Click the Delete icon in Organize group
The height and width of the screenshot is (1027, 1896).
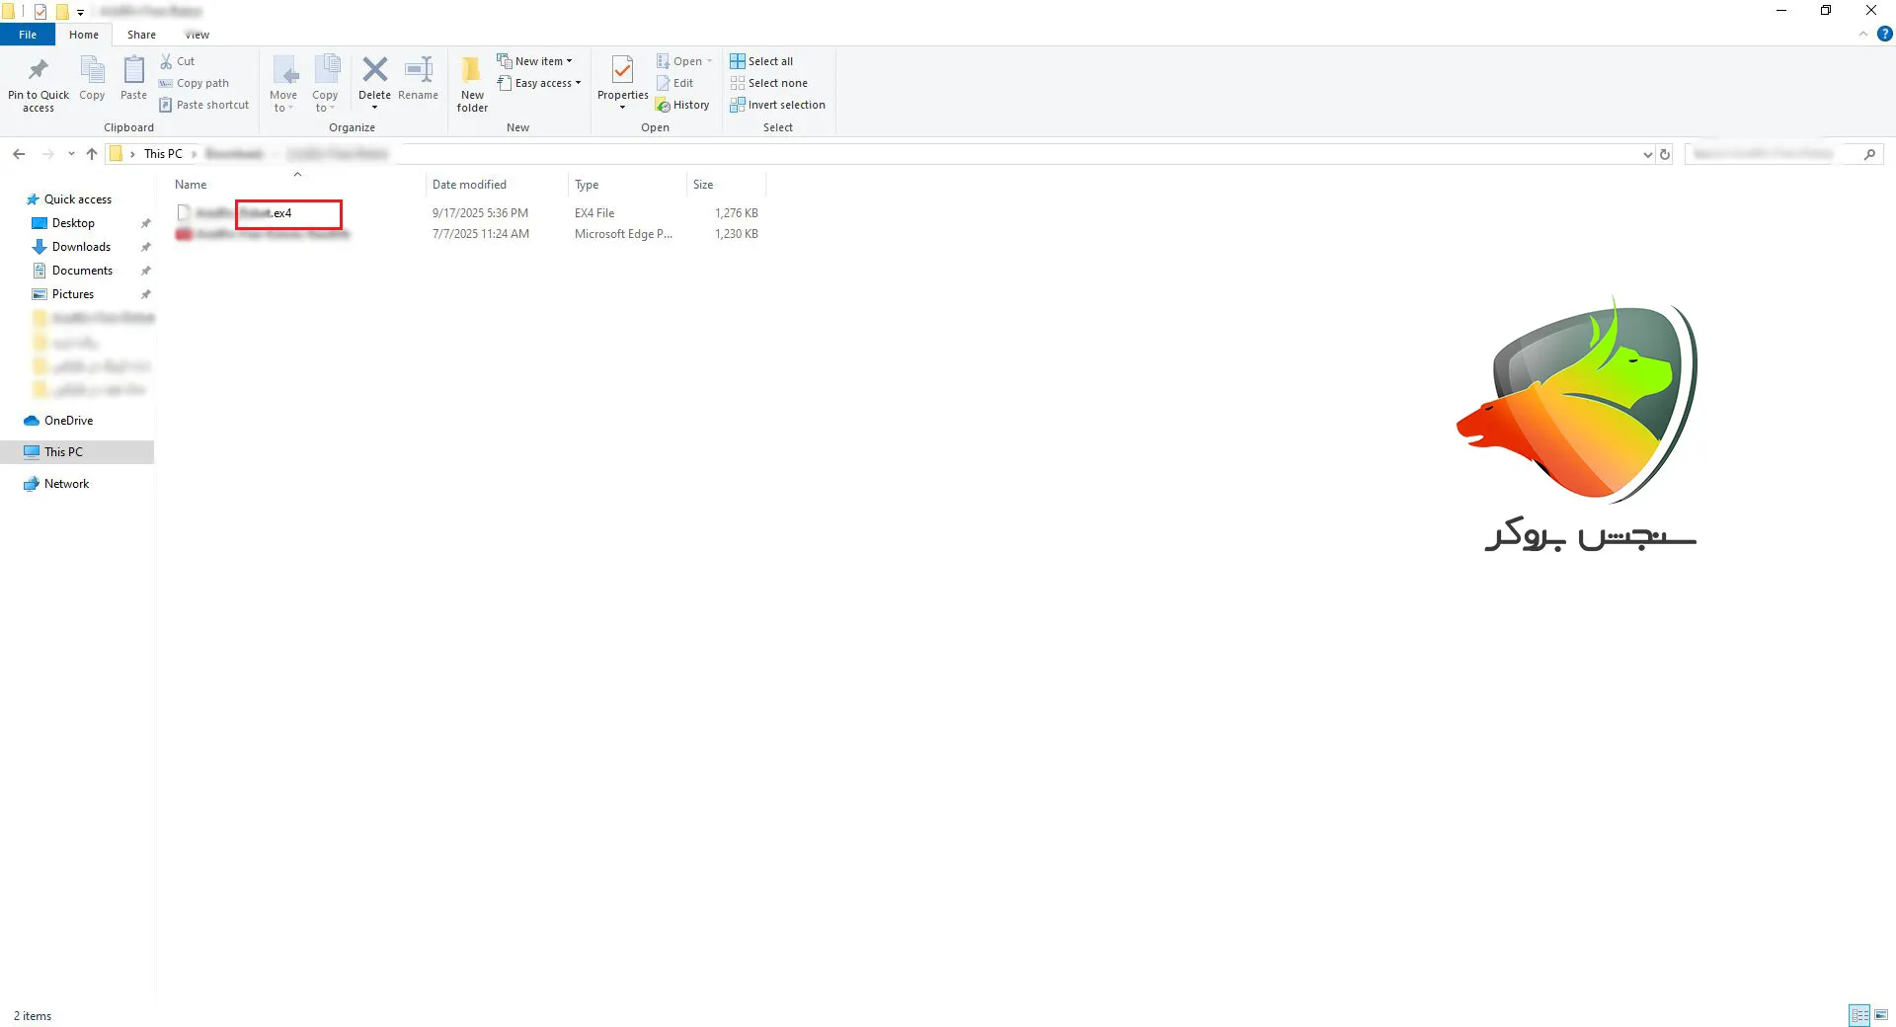(374, 71)
